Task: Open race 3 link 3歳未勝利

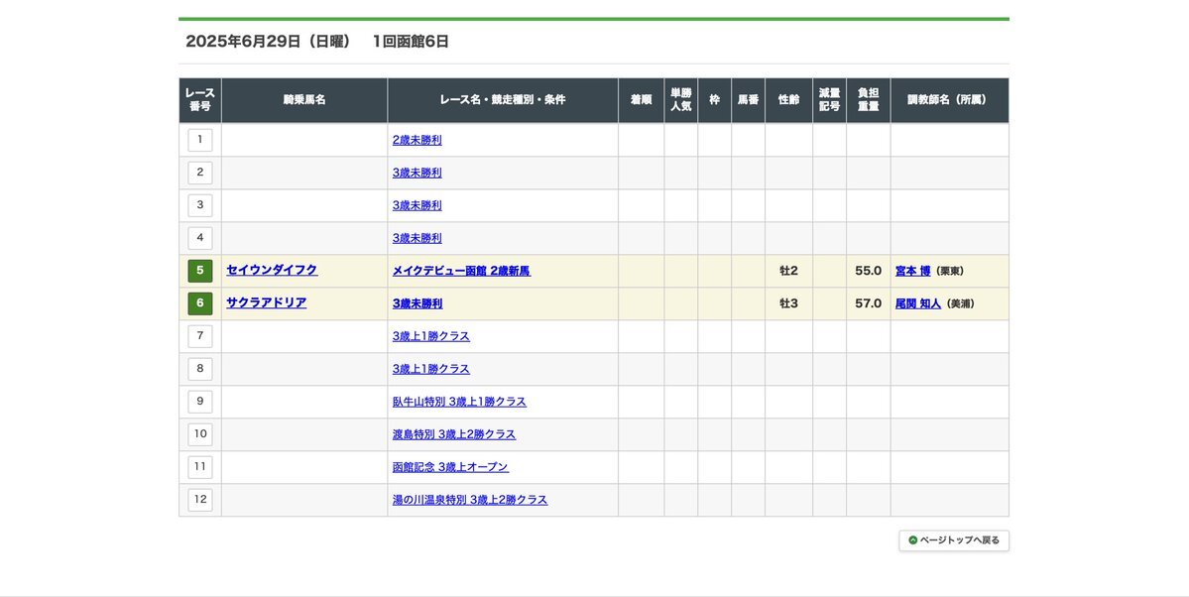Action: coord(417,205)
